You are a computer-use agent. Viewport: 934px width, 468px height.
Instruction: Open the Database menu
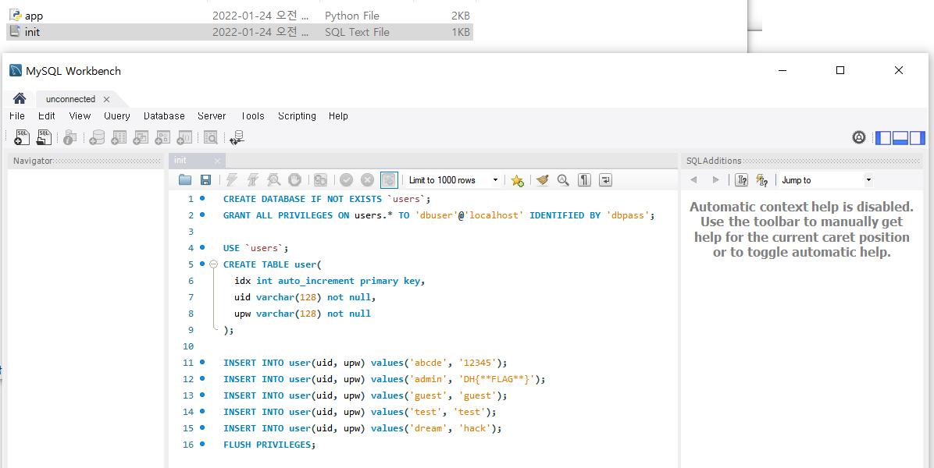[x=164, y=116]
